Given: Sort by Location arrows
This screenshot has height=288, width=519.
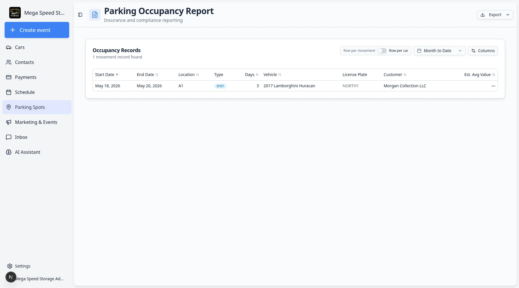Looking at the screenshot, I should coord(198,75).
